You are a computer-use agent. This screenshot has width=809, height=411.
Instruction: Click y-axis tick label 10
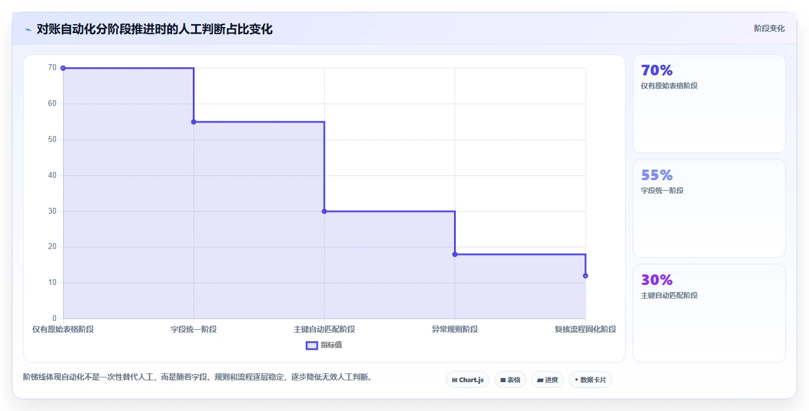pos(52,283)
